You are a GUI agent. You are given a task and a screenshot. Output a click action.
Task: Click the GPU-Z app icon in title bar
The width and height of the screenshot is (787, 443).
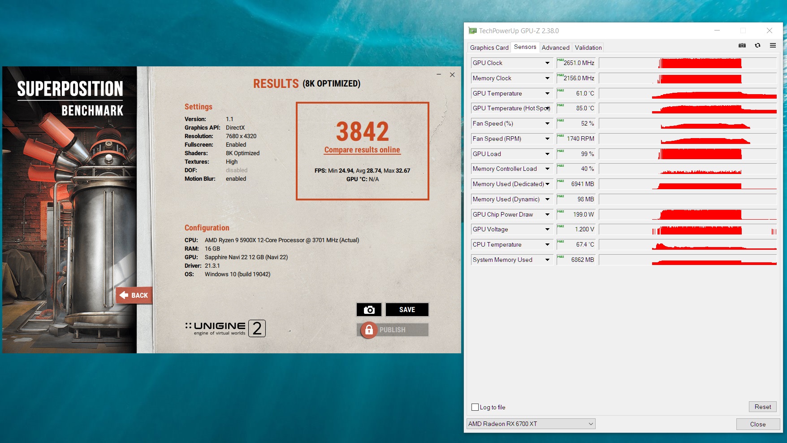click(472, 30)
